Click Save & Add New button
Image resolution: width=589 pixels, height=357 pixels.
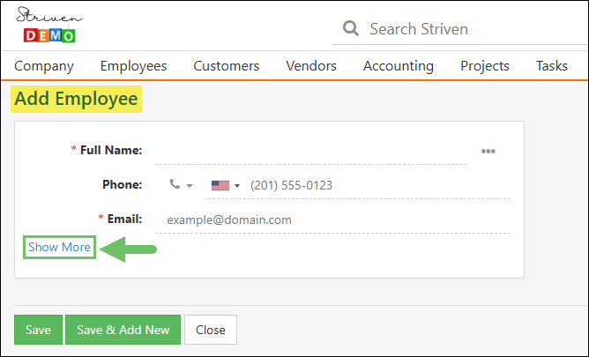(x=123, y=330)
